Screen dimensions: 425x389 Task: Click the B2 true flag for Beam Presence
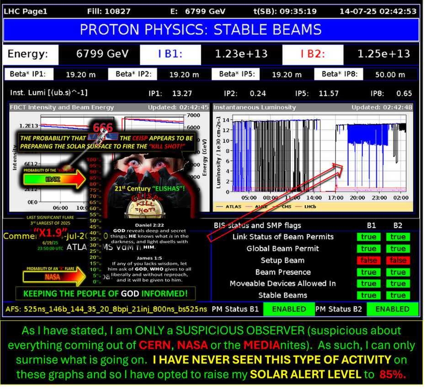[x=398, y=272]
